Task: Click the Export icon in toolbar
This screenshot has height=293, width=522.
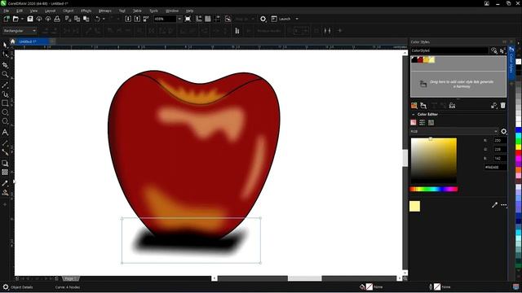Action: point(137,19)
